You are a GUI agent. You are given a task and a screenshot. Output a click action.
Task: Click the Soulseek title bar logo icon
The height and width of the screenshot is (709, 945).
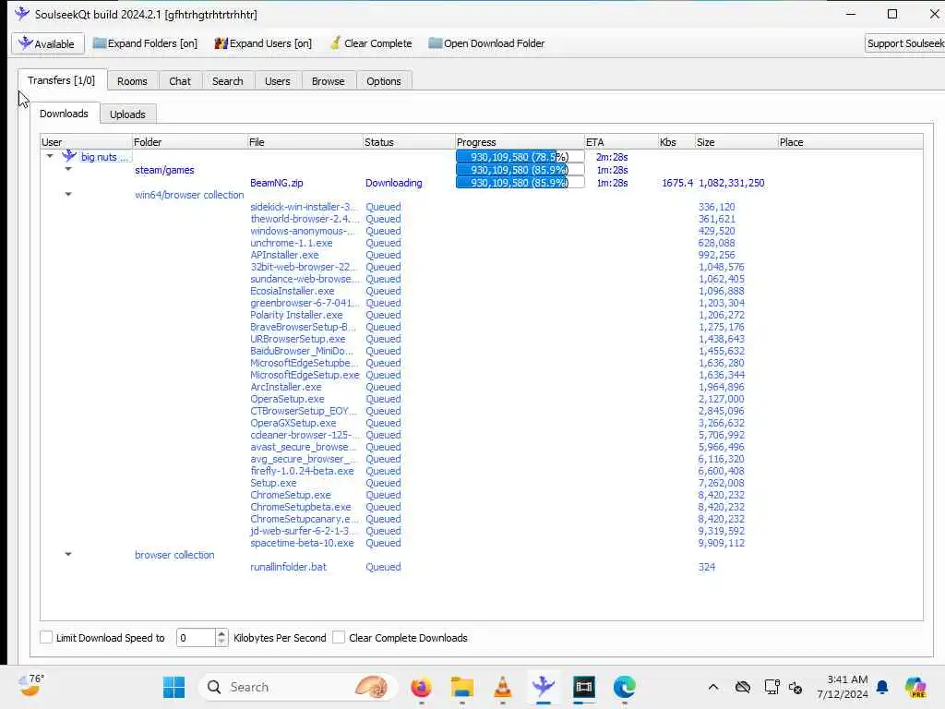click(22, 13)
